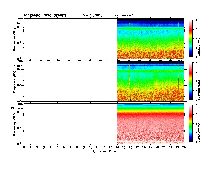Click the "11" hour tick label
This screenshot has width=219, height=169.
[x=97, y=147]
